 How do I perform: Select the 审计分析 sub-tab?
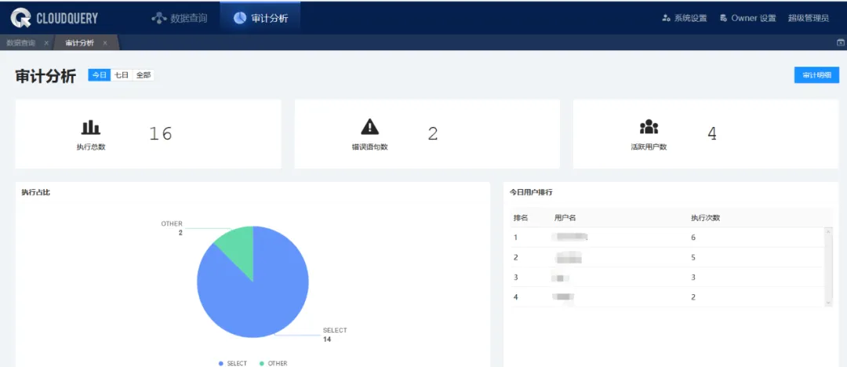click(79, 43)
